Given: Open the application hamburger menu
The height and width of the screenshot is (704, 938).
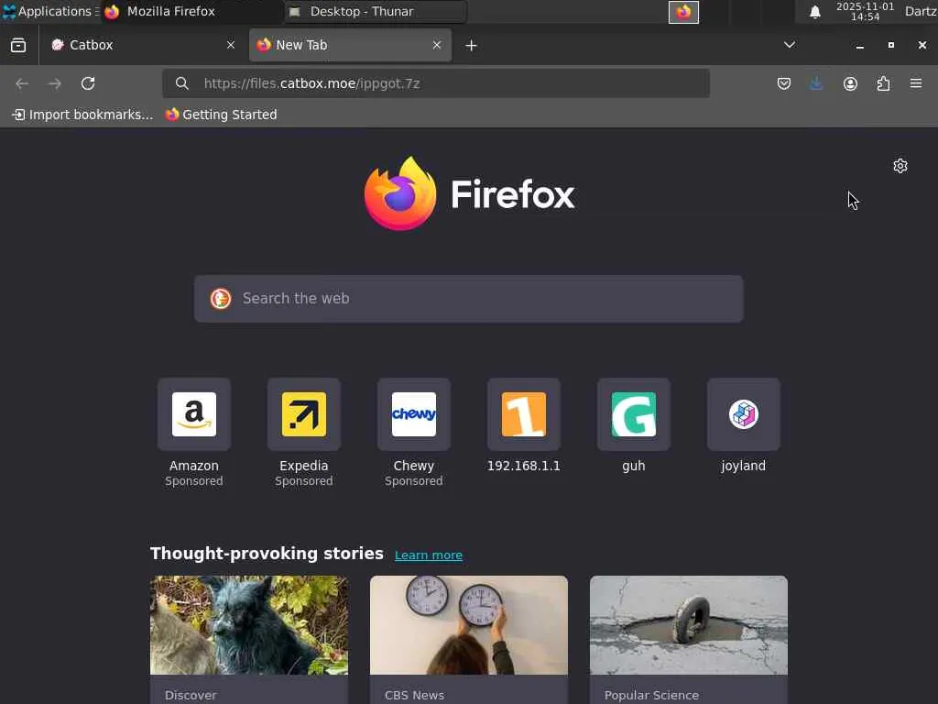Looking at the screenshot, I should [916, 83].
